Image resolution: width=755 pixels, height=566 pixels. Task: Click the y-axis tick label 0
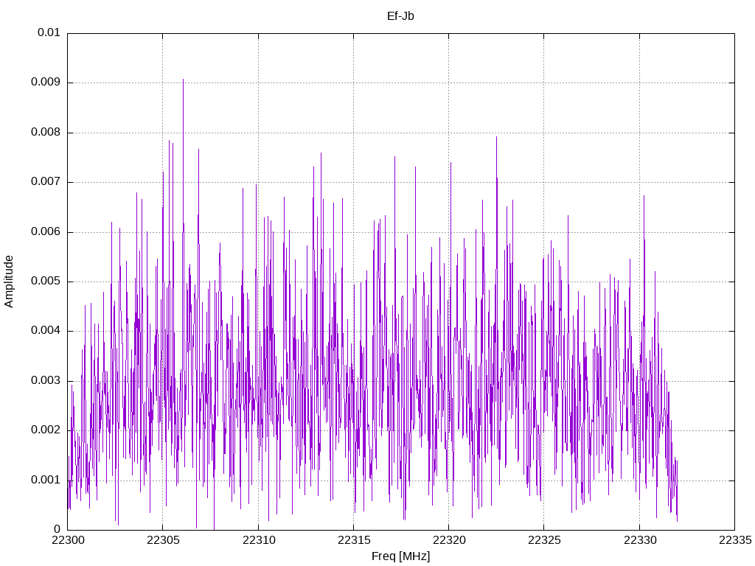(x=58, y=530)
